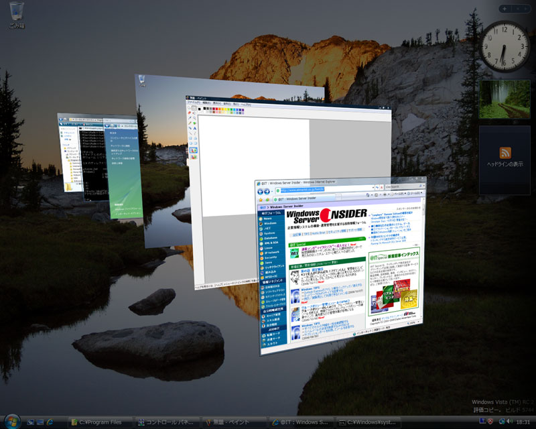The height and width of the screenshot is (429, 536).
Task: Click the Add to Favorites icon in IE
Action: point(267,200)
